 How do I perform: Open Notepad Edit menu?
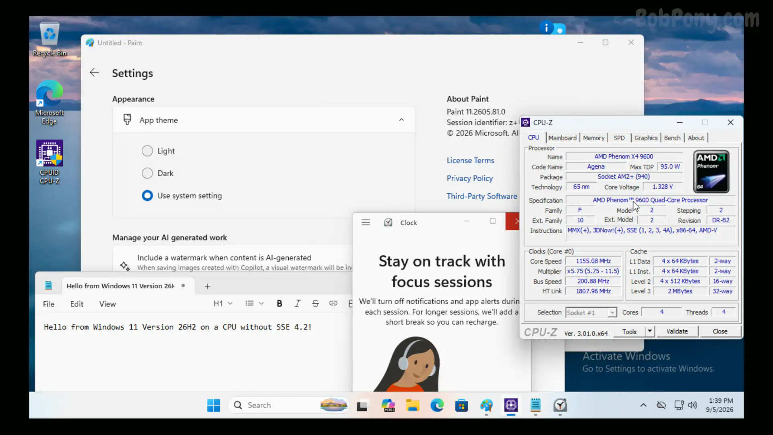(77, 304)
